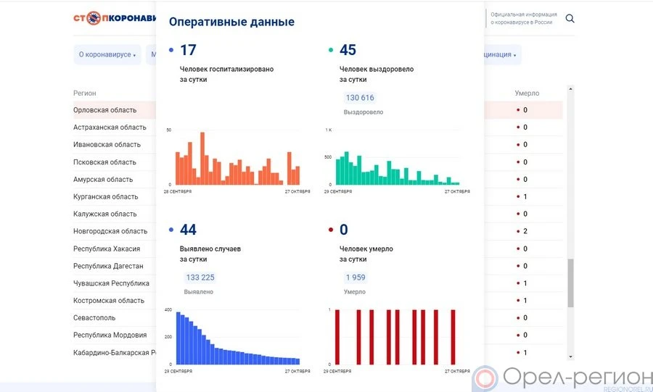This screenshot has height=392, width=653.
Task: Click the blue detected cases bar chart
Action: point(237,338)
